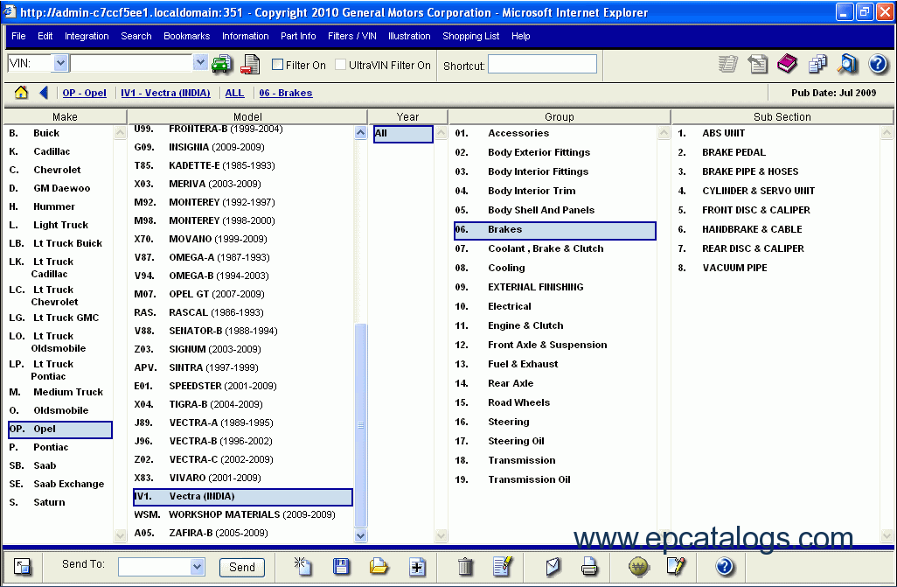This screenshot has height=587, width=897.
Task: Click the red car document icon
Action: point(249,64)
